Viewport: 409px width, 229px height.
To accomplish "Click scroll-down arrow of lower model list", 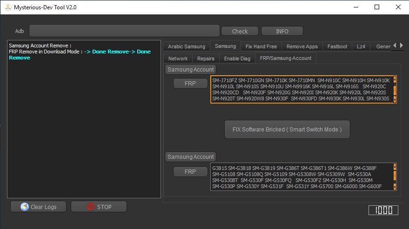I will (395, 187).
